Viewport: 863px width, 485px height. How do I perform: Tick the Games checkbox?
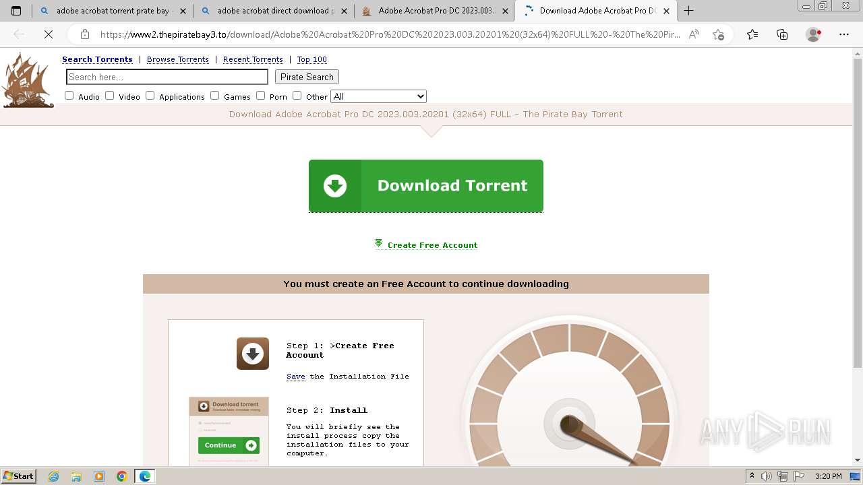214,96
